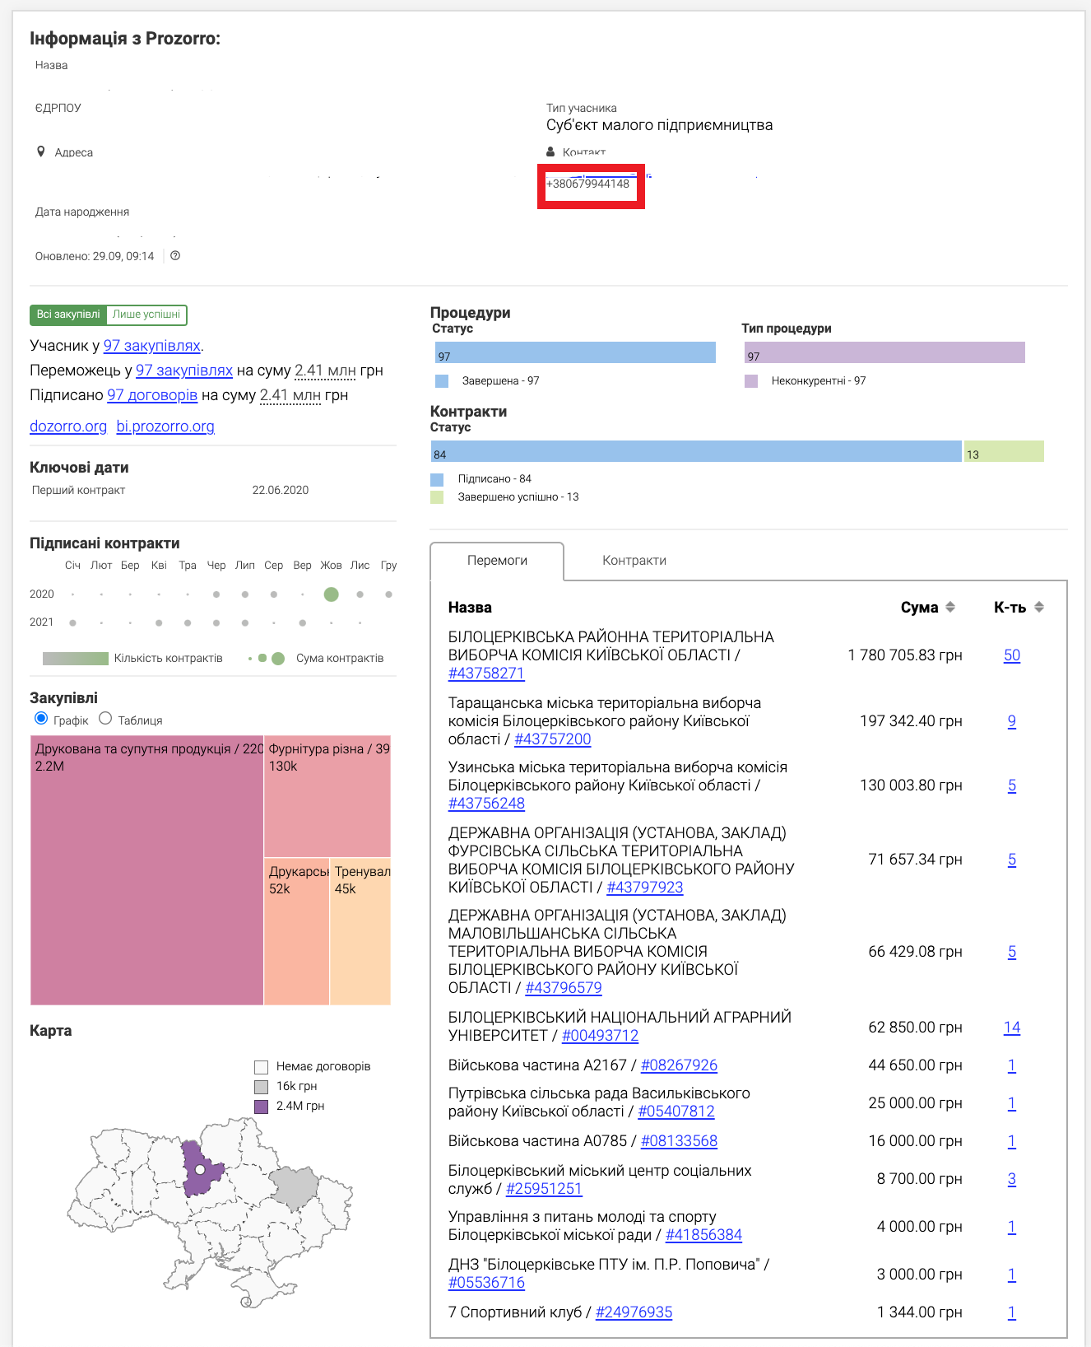Sort table by К-ть column arrows
This screenshot has width=1091, height=1347.
point(1039,607)
